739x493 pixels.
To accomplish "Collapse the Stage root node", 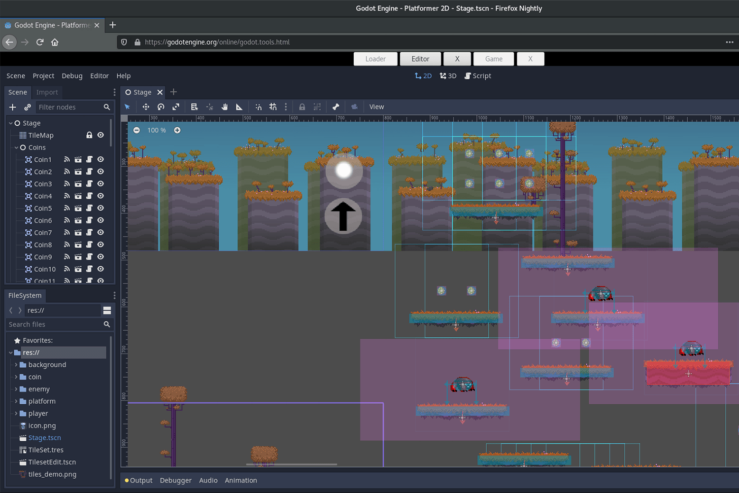I will click(x=11, y=123).
